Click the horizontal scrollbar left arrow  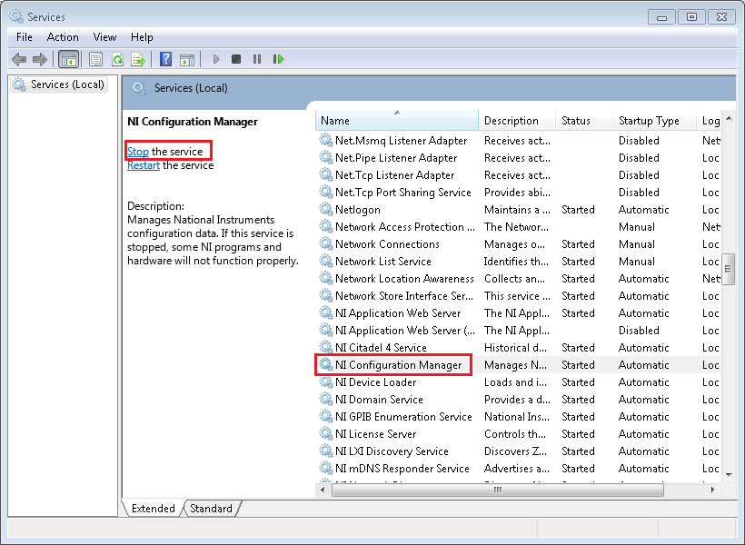click(x=323, y=490)
